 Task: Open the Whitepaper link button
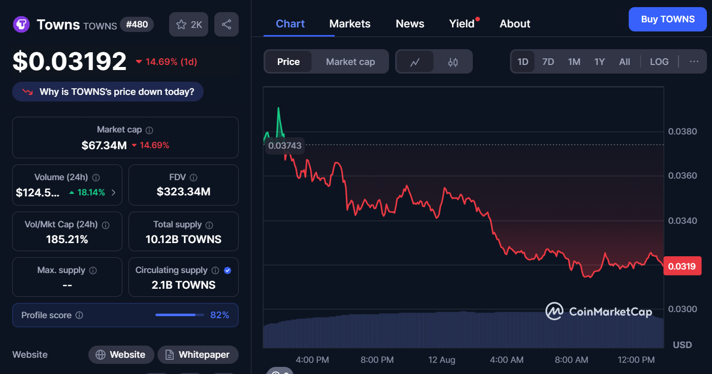click(x=198, y=355)
